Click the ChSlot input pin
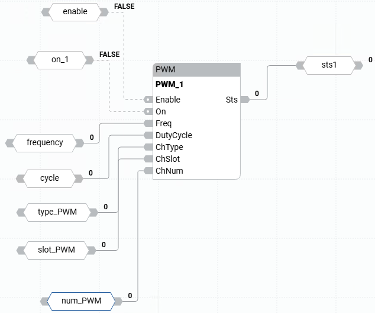 [148, 159]
